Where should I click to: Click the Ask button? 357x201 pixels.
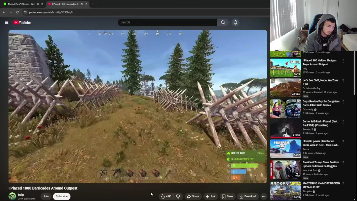210,196
